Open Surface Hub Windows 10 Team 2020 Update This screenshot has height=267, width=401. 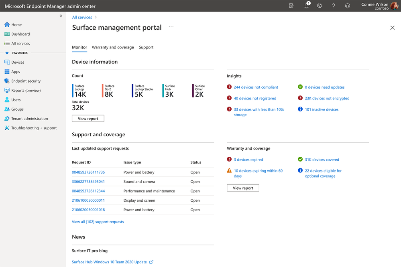coord(109,262)
